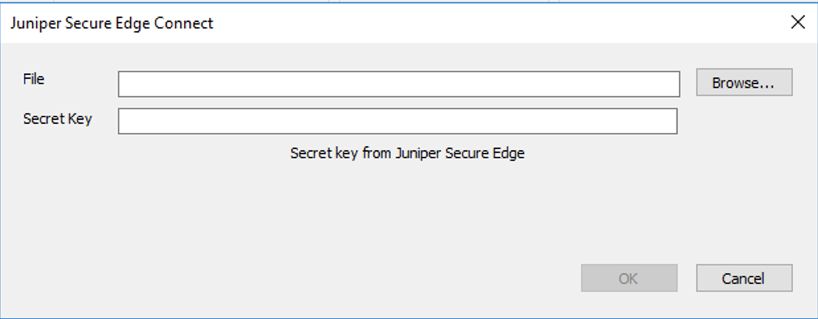Click the dialog title bar text
Image resolution: width=818 pixels, height=319 pixels.
point(112,23)
